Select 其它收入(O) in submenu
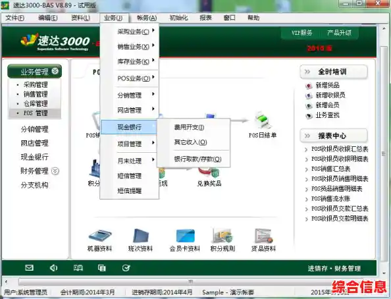 [194, 142]
